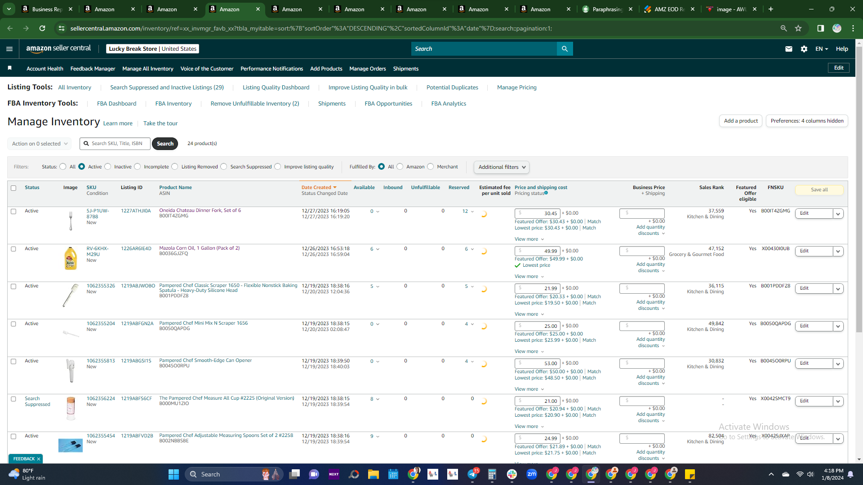This screenshot has height=485, width=863.
Task: Open the Windows notification bell
Action: (850, 474)
